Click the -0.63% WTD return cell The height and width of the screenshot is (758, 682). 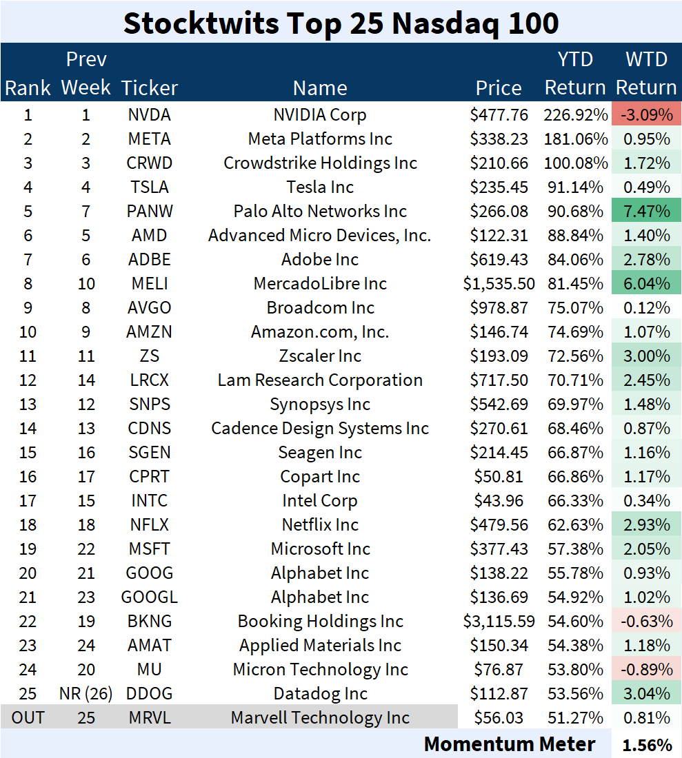[x=647, y=621]
